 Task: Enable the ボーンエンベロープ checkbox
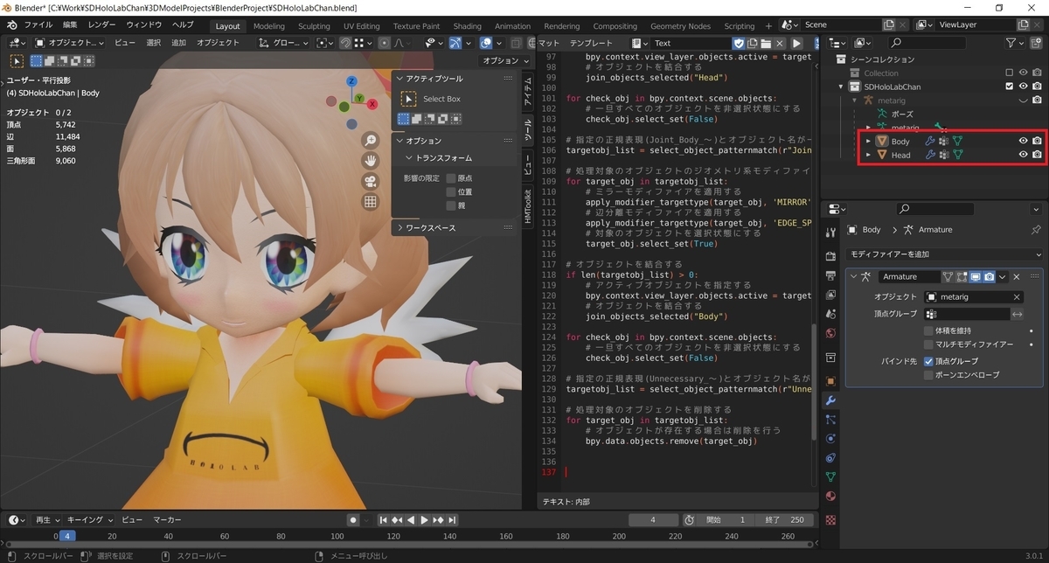(929, 375)
